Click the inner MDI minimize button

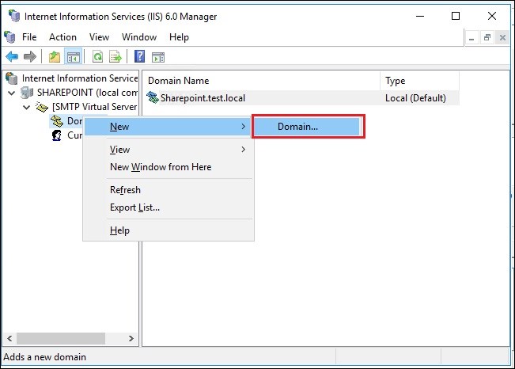pos(471,37)
